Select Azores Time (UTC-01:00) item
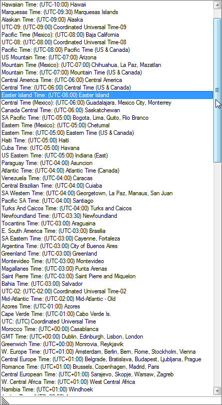This screenshot has height=405, width=222. (x=107, y=306)
